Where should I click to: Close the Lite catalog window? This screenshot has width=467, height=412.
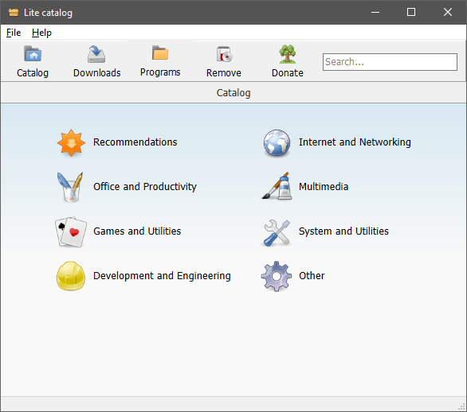[448, 12]
